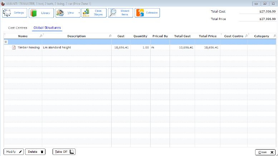Collapse the group row with minus box
278x156 pixels.
(x=6, y=42)
